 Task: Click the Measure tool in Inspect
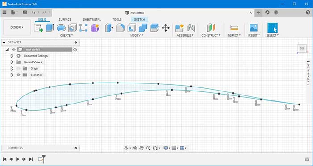point(234,28)
